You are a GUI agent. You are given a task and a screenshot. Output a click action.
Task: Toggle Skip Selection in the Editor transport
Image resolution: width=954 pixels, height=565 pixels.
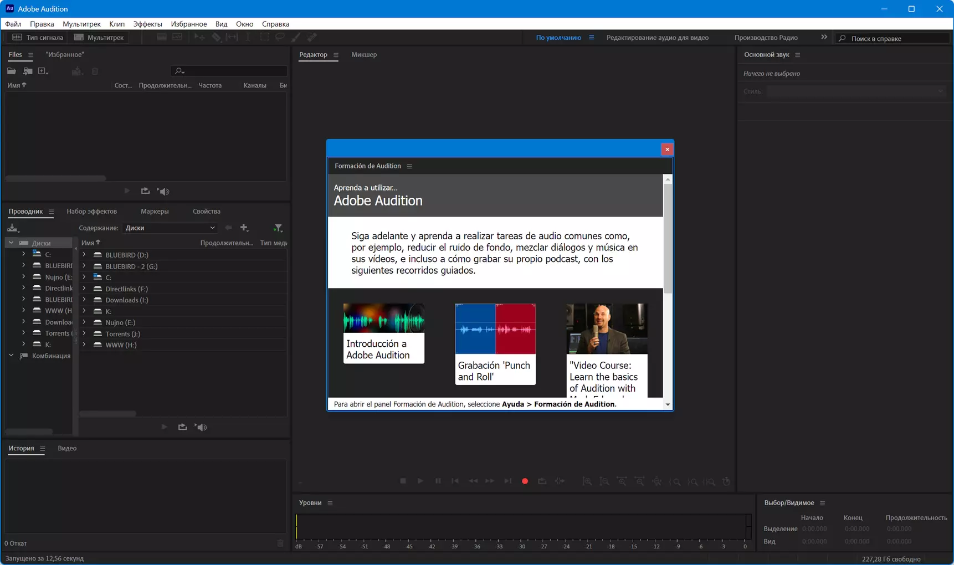coord(560,481)
